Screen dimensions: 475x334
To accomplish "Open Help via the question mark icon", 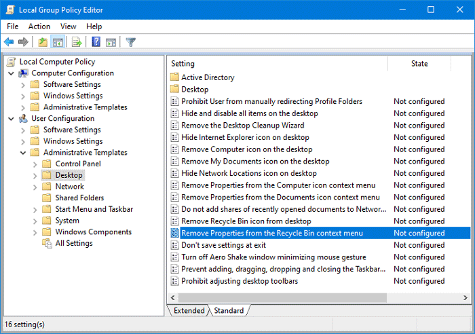I will point(96,41).
